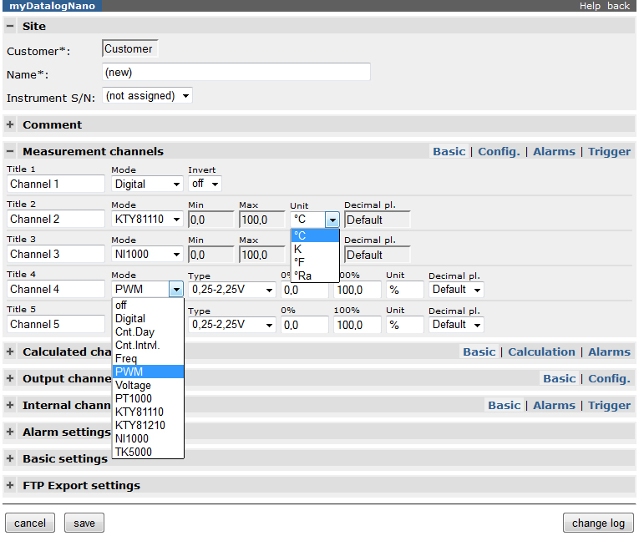Choose KTY81110 in the open Mode list
The height and width of the screenshot is (536, 644).
click(x=148, y=412)
